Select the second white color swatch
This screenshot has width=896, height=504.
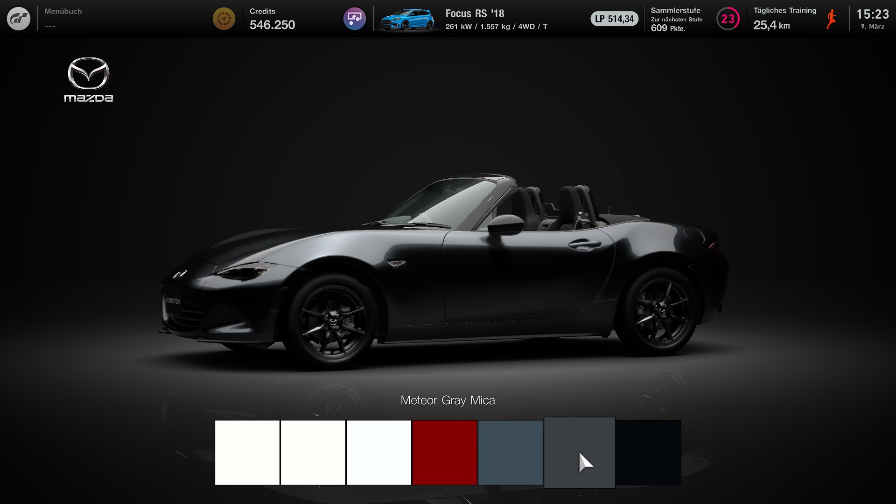[313, 452]
